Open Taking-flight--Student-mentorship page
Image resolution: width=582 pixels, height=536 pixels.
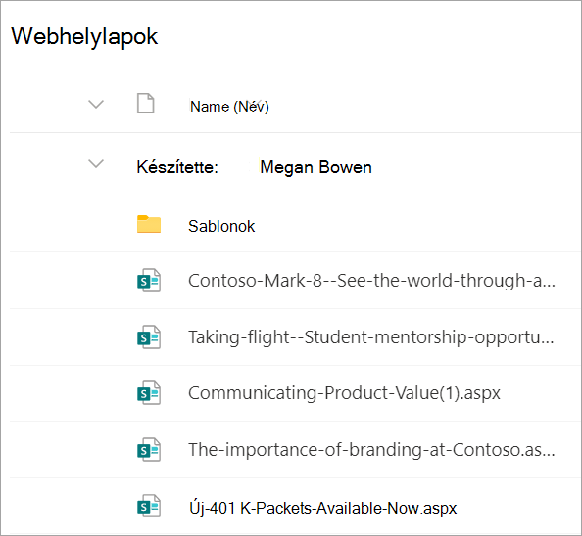370,337
